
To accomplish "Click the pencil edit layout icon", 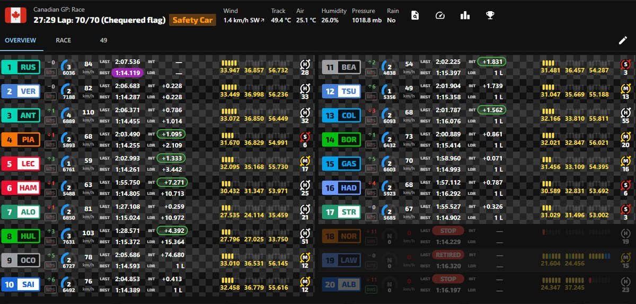I will (x=623, y=40).
